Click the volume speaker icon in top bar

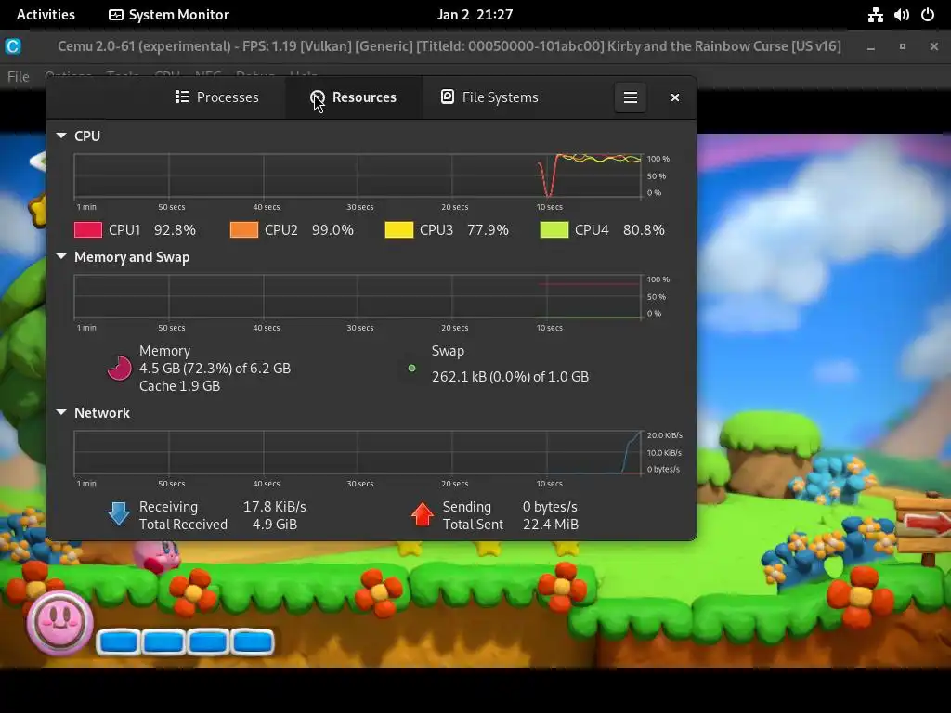point(901,15)
